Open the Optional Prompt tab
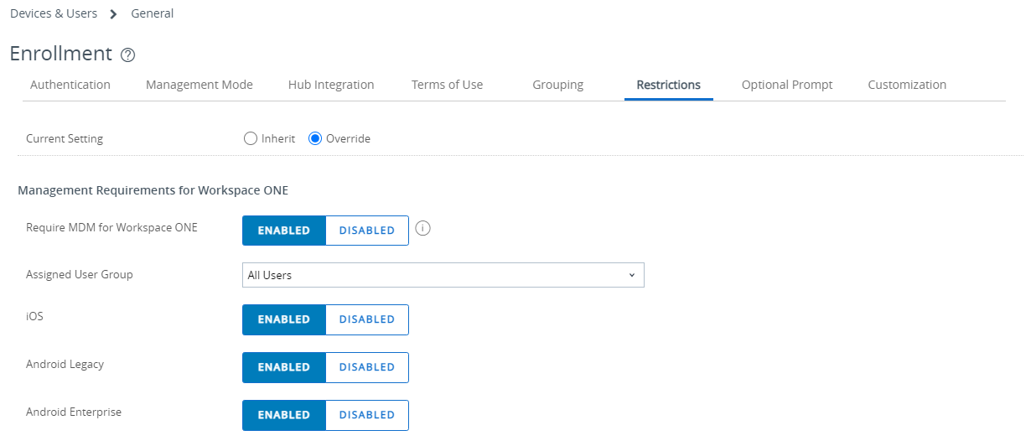Screen dimensions: 1031x446 tap(787, 85)
